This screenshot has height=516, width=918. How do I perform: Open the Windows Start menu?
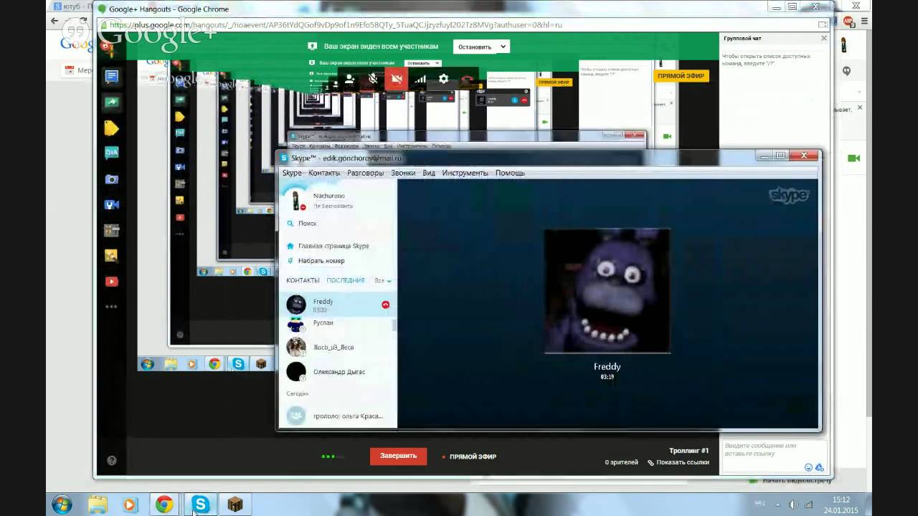pyautogui.click(x=62, y=505)
